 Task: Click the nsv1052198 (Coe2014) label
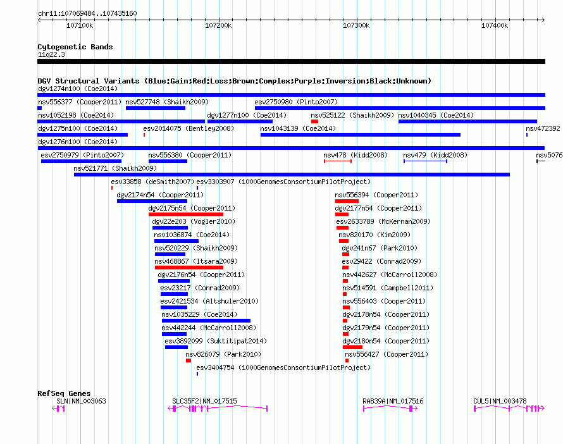click(x=76, y=115)
